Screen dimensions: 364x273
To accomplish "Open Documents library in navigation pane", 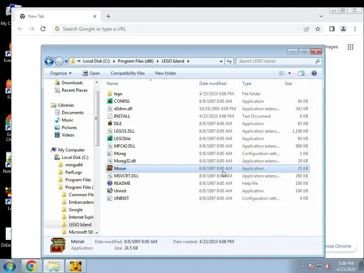I will point(73,113).
